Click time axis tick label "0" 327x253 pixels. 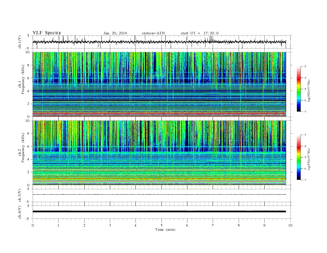[x=33, y=225]
